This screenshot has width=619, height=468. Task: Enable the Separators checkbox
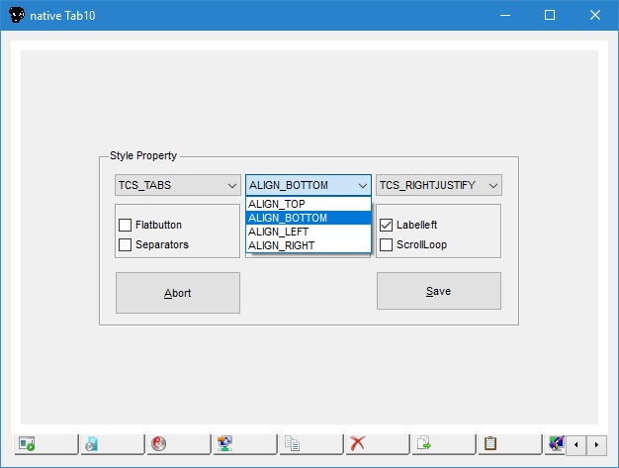[x=126, y=244]
